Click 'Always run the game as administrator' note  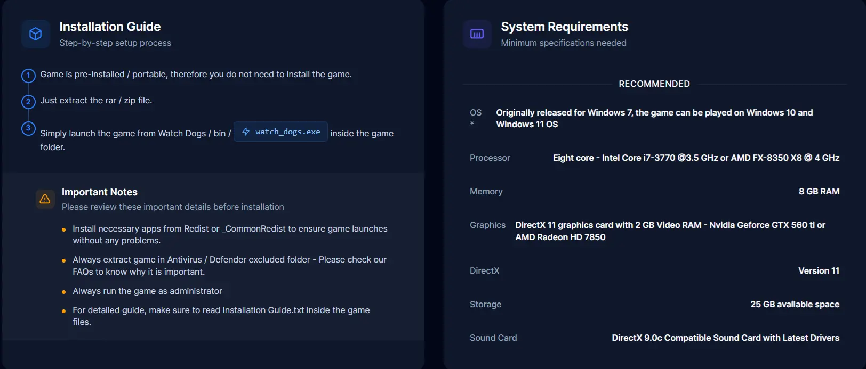click(x=147, y=291)
